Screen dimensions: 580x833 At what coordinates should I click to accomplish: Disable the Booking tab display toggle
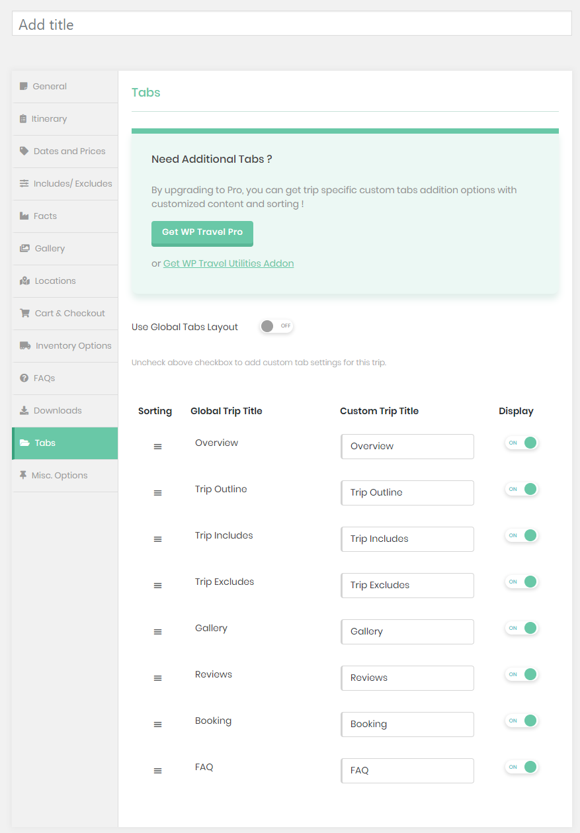point(522,721)
